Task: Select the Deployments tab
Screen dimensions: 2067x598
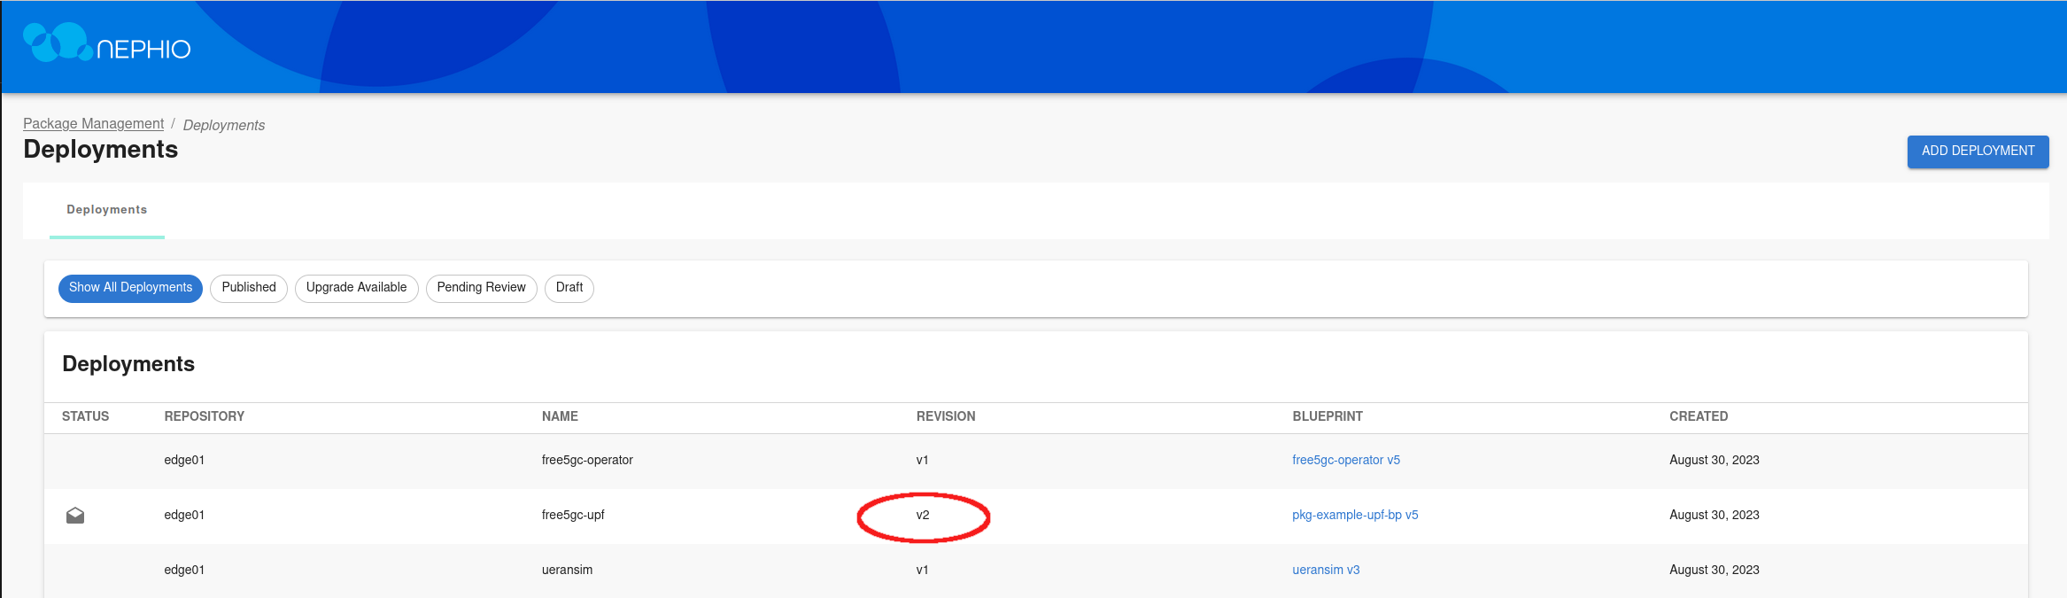Action: tap(107, 210)
